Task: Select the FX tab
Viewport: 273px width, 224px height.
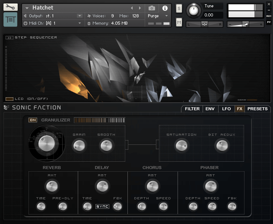Action: [x=240, y=109]
